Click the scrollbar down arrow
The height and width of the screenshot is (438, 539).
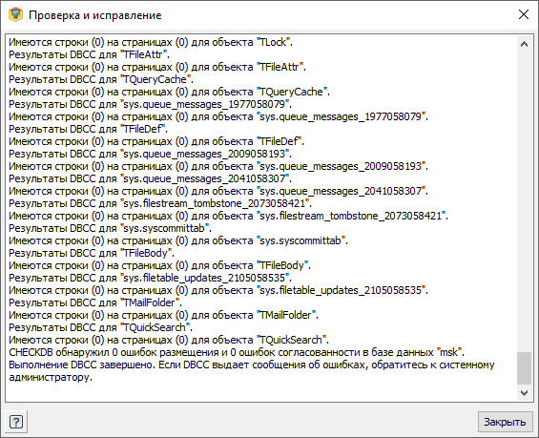pyautogui.click(x=524, y=393)
